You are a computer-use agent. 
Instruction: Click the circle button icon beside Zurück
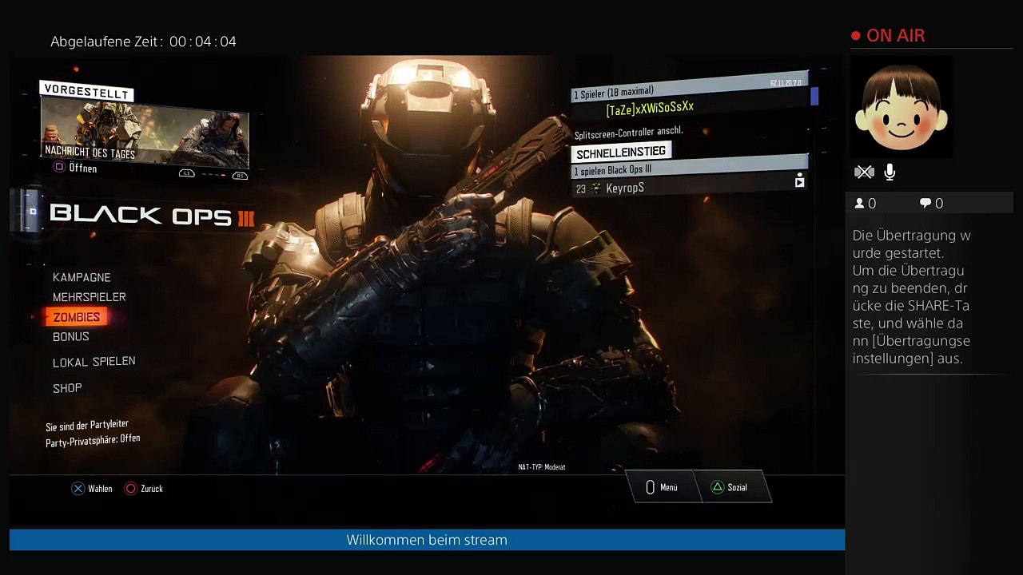tap(131, 489)
